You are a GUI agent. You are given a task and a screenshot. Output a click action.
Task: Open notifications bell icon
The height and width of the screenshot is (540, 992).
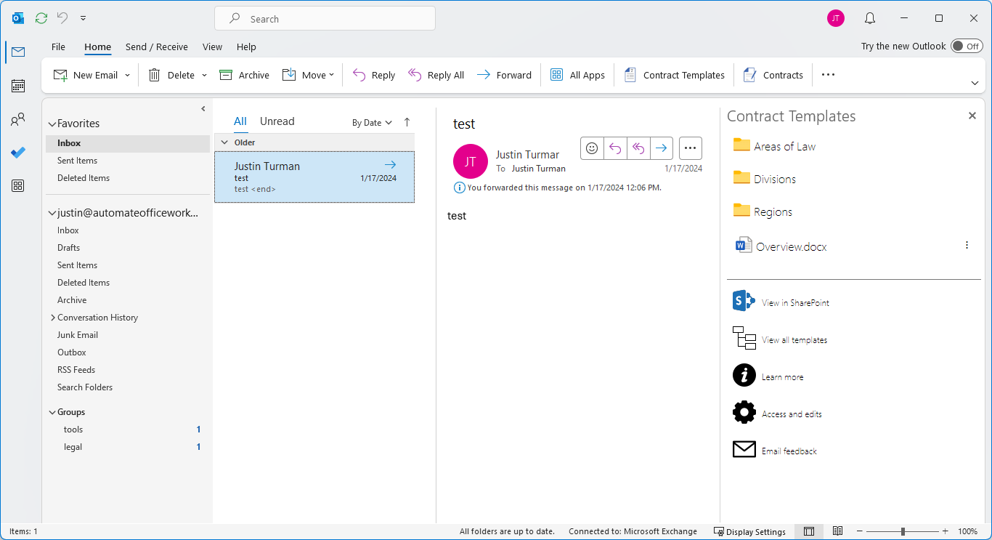click(869, 19)
